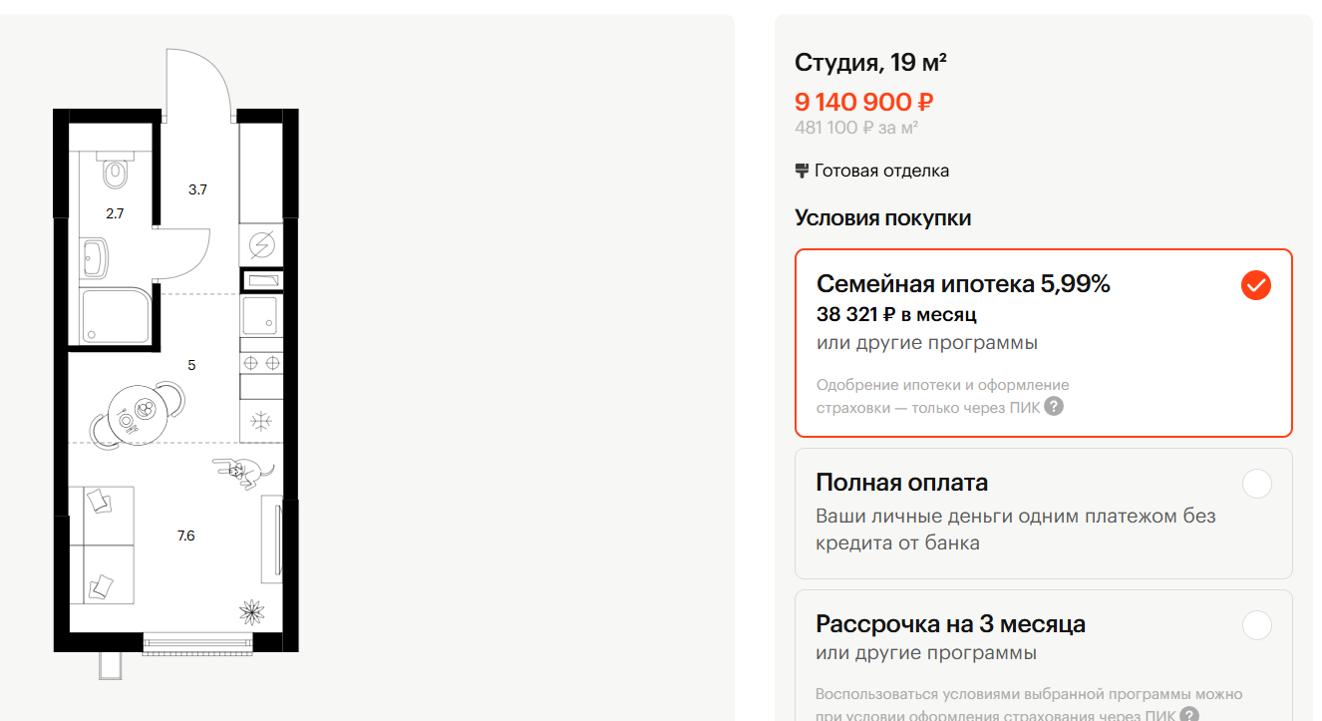Click the toilet icon in the floor plan
This screenshot has width=1322, height=721.
pos(116,175)
